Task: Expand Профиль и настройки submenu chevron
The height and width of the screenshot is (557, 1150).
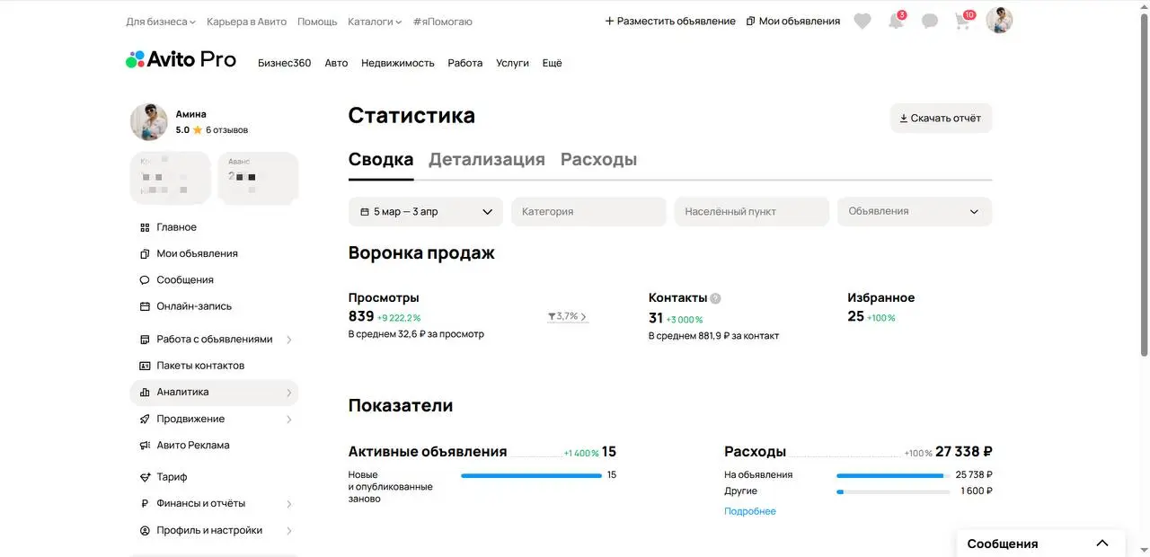Action: pyautogui.click(x=288, y=531)
